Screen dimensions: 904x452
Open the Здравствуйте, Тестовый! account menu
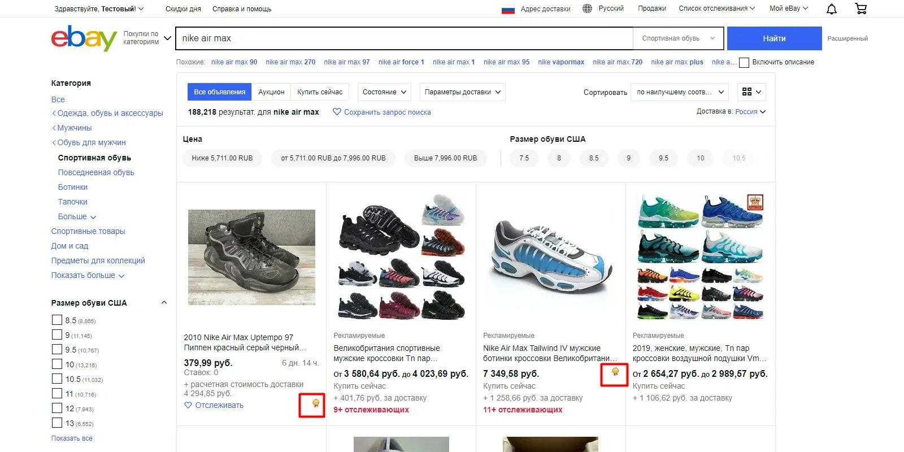click(99, 9)
